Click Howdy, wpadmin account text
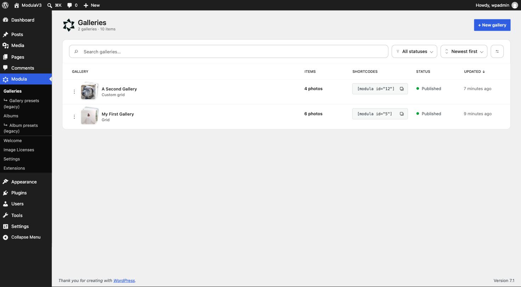521x287 pixels. [492, 5]
